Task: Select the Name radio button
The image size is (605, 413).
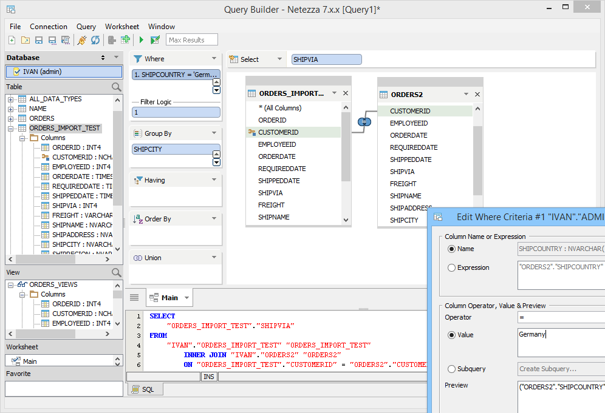Action: click(x=451, y=249)
